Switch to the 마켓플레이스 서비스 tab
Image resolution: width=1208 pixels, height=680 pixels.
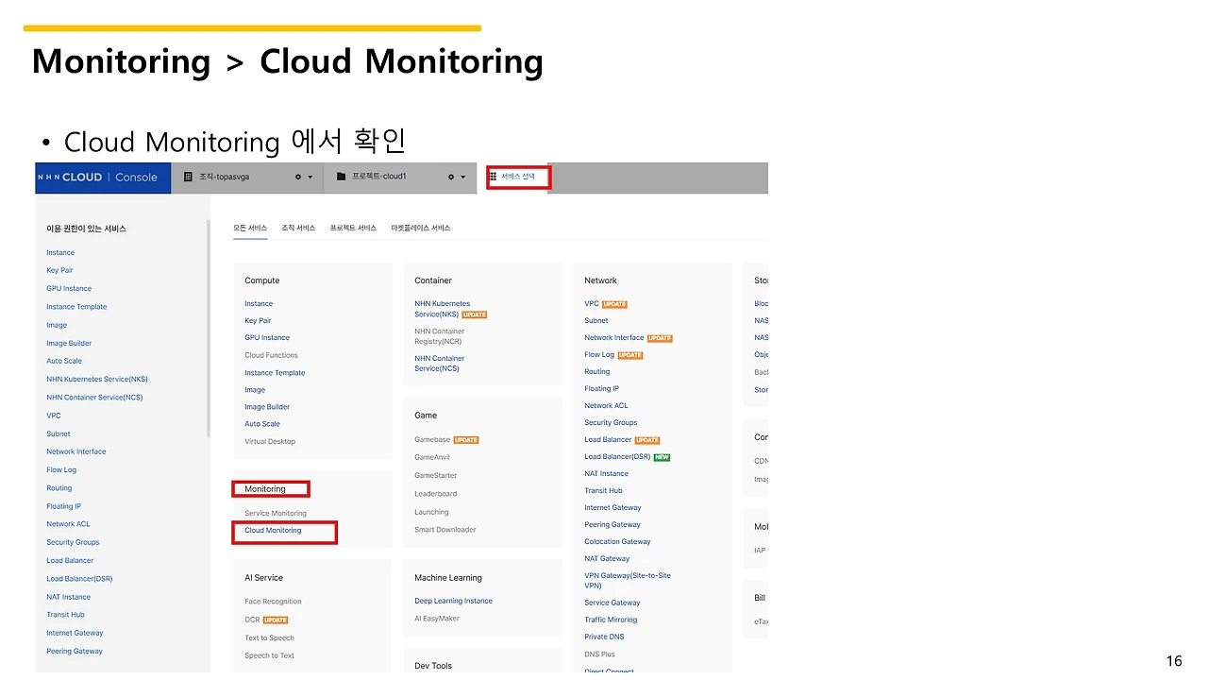421,228
